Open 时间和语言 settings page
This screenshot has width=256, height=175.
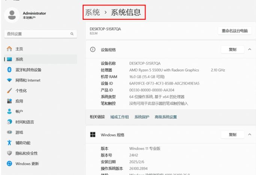(x=40, y=122)
